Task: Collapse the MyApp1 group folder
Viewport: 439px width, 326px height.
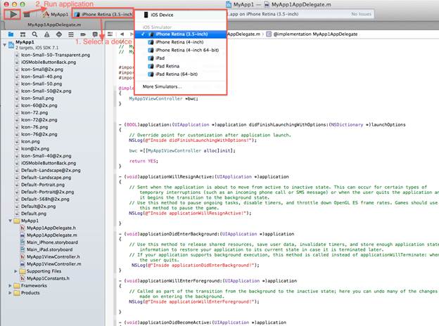Action: click(10, 221)
